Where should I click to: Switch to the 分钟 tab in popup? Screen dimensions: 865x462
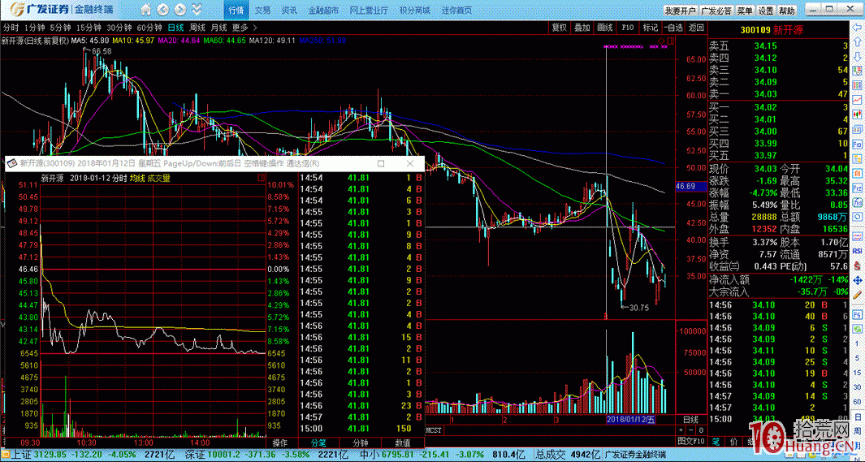point(361,443)
